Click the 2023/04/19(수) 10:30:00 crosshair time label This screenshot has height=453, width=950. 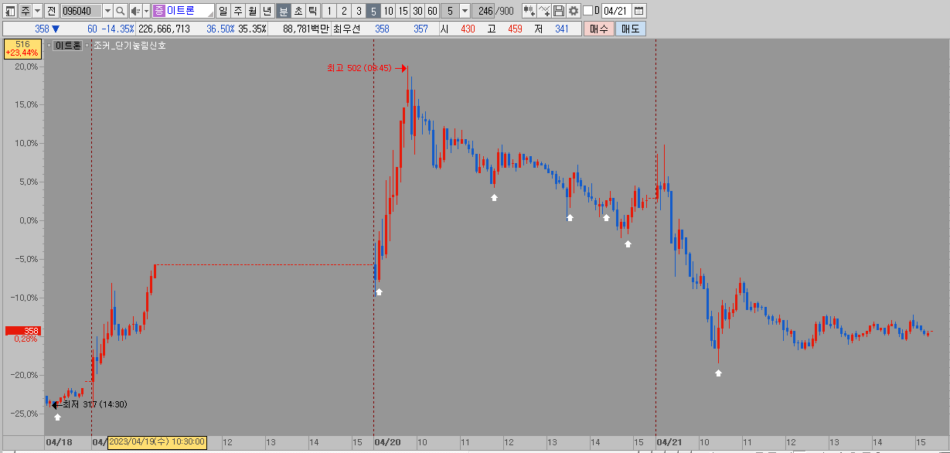(157, 441)
